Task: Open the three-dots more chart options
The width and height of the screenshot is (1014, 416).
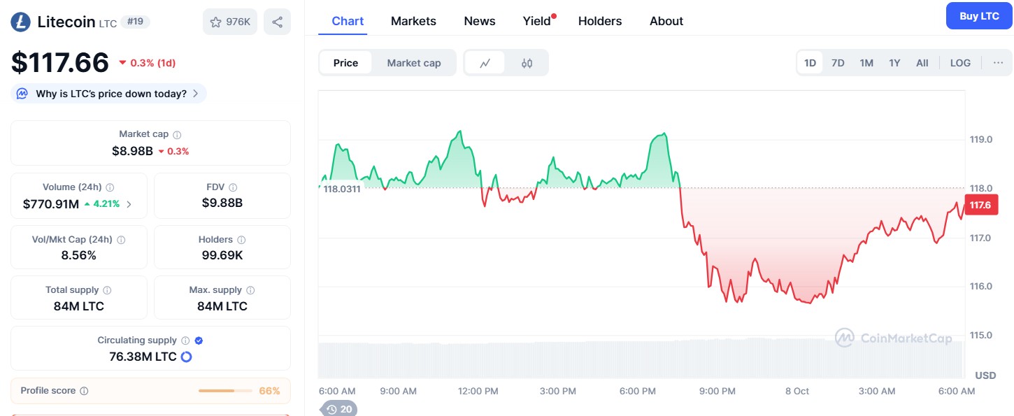Action: click(998, 63)
